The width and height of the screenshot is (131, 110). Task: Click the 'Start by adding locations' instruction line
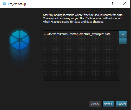click(83, 15)
